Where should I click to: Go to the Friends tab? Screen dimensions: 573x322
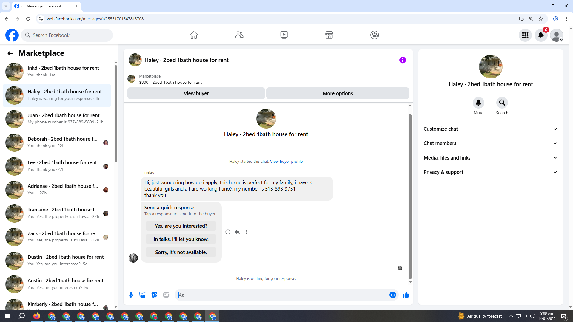239,35
